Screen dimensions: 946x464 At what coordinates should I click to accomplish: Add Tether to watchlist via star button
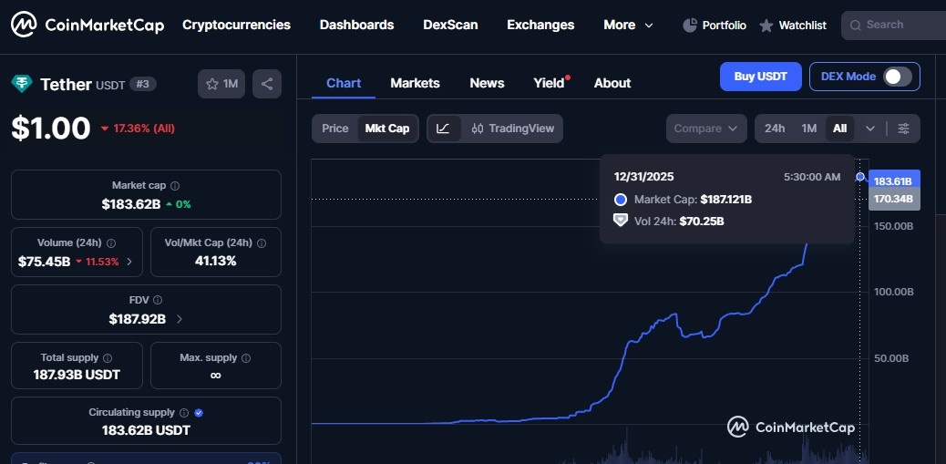[x=221, y=84]
